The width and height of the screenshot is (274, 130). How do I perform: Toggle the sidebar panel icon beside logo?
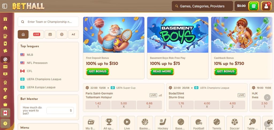(5, 6)
